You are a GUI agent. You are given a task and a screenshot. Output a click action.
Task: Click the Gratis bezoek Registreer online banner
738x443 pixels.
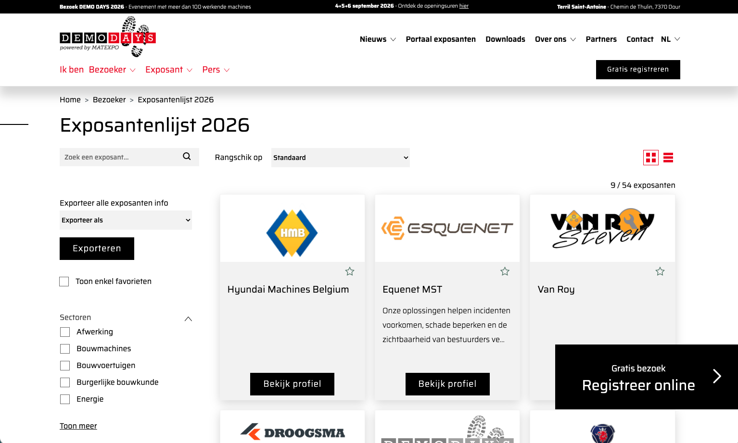(647, 377)
